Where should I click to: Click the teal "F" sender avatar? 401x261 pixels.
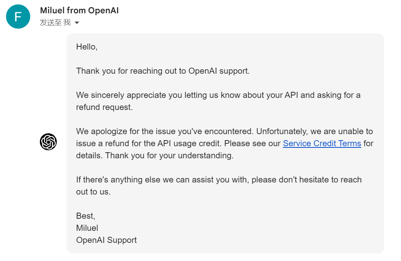tap(18, 17)
